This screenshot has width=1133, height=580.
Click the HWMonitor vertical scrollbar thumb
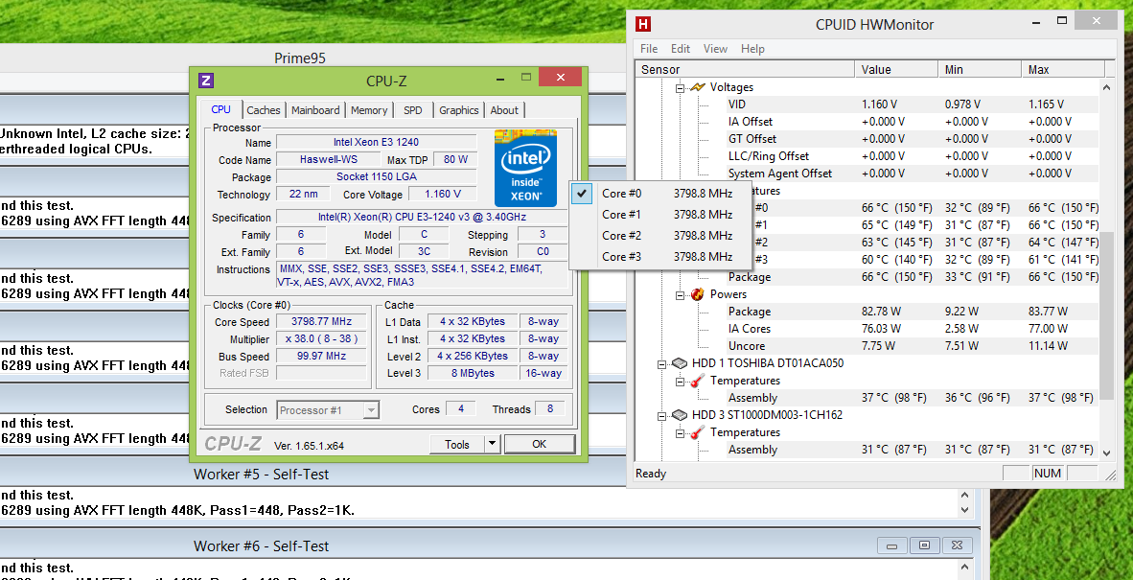click(x=1106, y=314)
